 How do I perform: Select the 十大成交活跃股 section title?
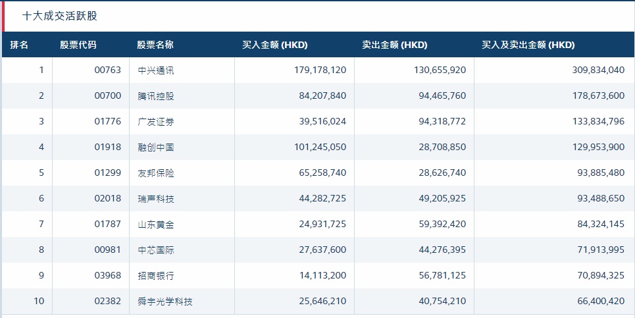pos(60,16)
